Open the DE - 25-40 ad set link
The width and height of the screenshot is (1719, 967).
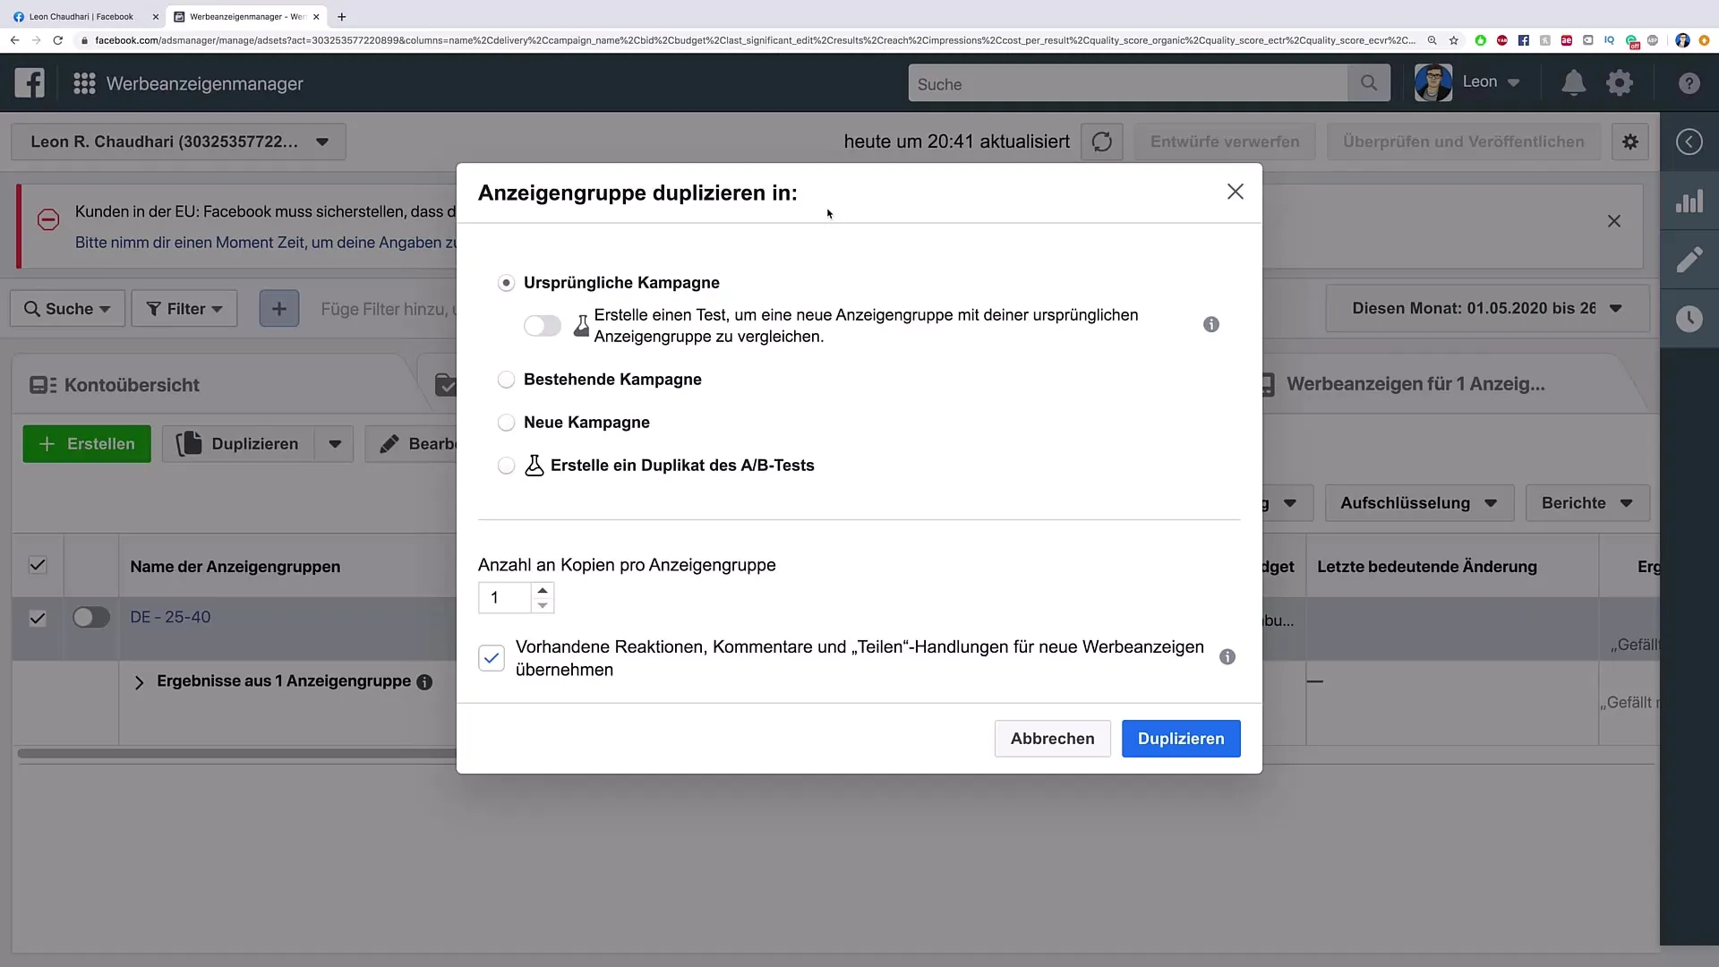point(170,617)
